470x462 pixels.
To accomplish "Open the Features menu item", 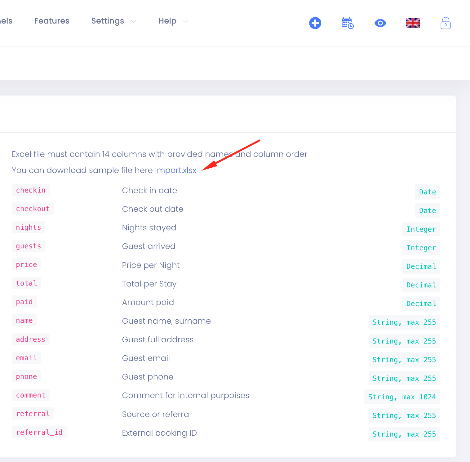I will point(52,21).
